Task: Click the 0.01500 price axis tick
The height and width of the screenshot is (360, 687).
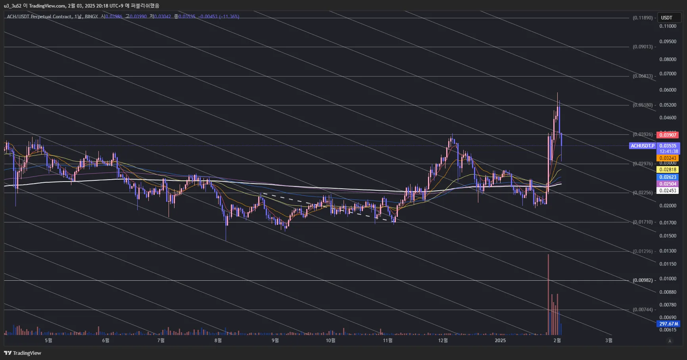Action: tap(668, 236)
